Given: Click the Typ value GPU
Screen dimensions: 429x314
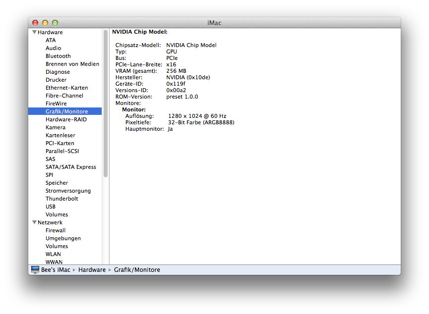Looking at the screenshot, I should 172,52.
